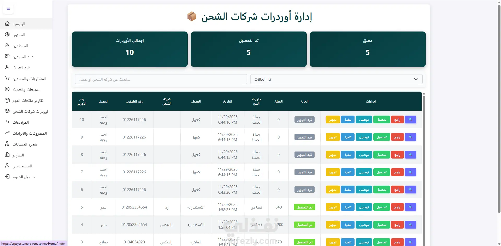Screen dimensions: 501x246
Task: Click the cart icon beside المشتريات والموردين
Action: click(7, 78)
